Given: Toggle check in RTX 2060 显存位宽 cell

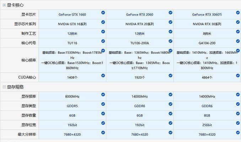Looking at the screenshot, I should [171, 123].
